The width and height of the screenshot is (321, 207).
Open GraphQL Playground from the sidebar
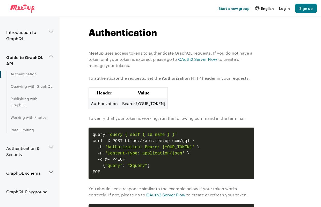coord(27,192)
